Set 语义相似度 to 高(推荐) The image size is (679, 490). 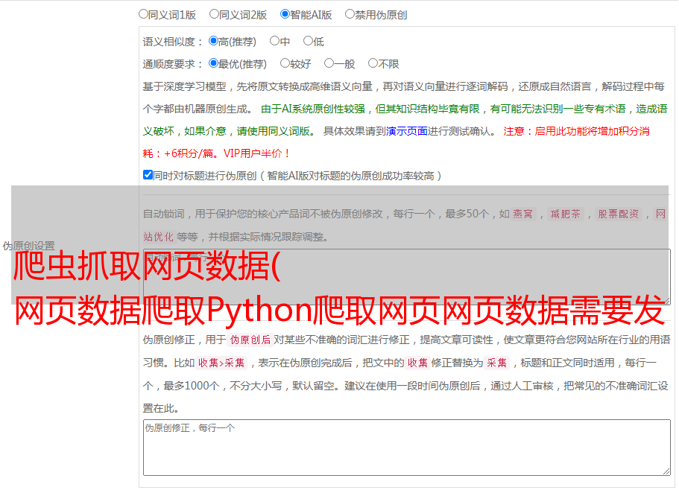pos(213,41)
